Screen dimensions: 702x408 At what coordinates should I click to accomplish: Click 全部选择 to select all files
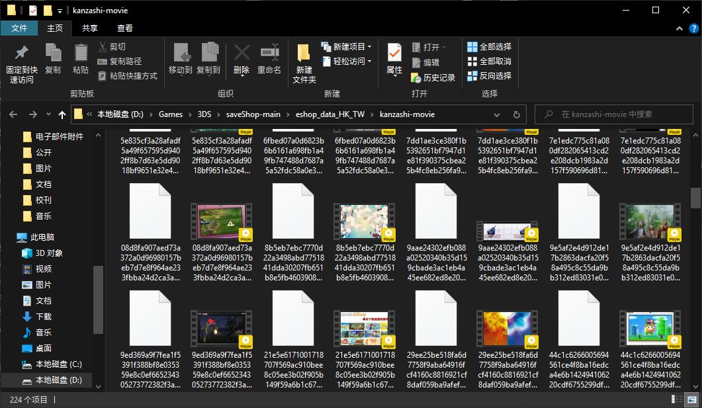(x=490, y=47)
